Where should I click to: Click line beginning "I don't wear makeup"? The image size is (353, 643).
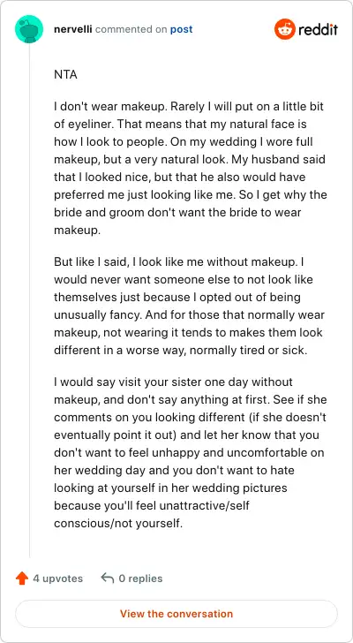(x=189, y=106)
